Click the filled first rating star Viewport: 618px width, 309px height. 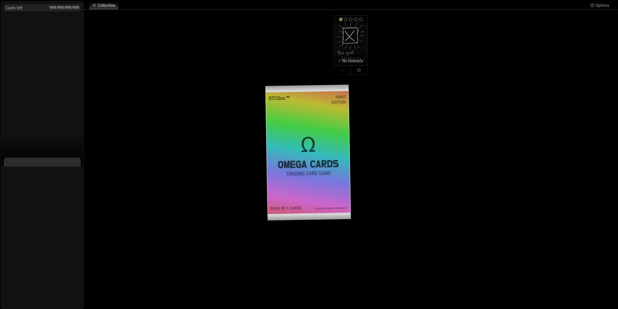[x=341, y=19]
